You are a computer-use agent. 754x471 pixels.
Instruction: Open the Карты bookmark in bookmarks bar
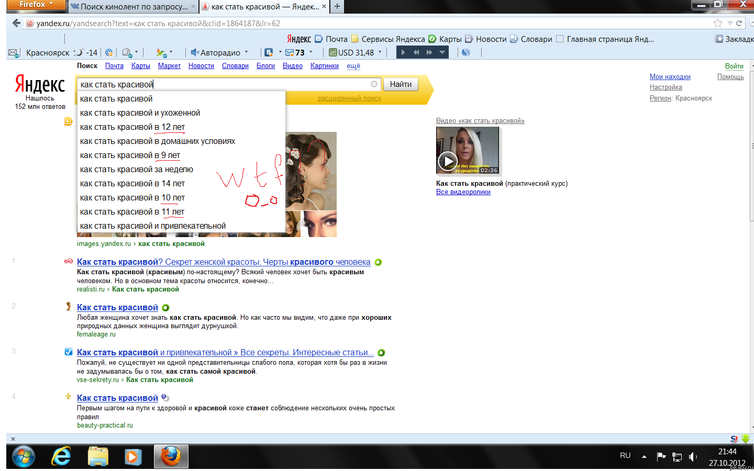tap(445, 39)
